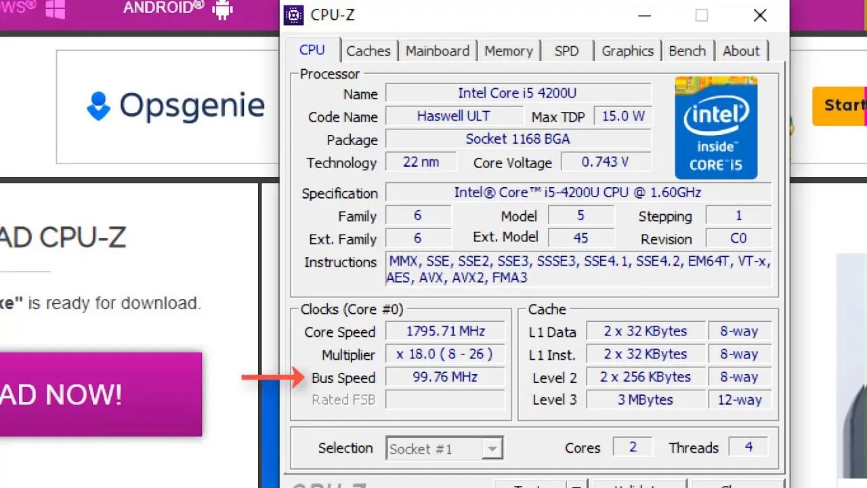Click the Level 2 value 2 x 256 KBytes
The width and height of the screenshot is (867, 488).
(x=646, y=377)
